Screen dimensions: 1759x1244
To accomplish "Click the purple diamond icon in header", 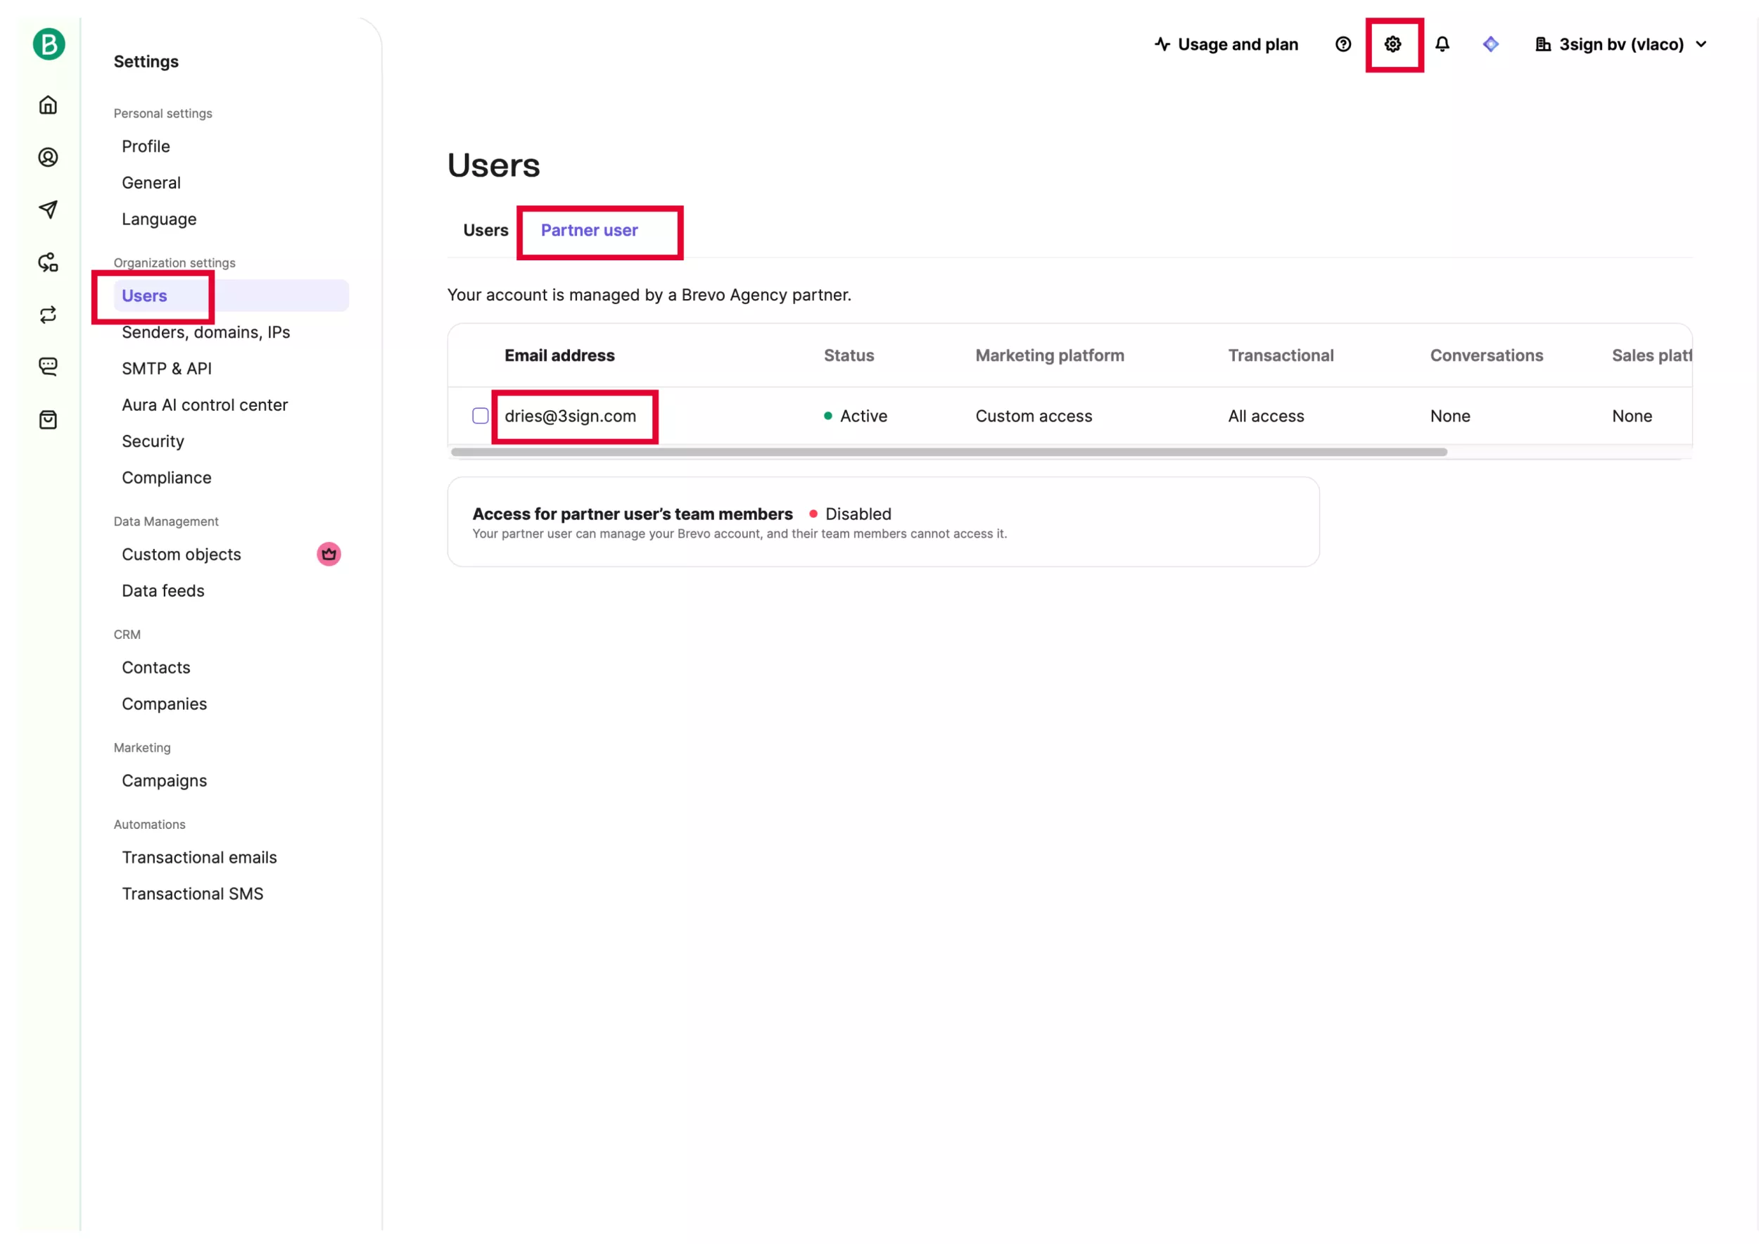I will tap(1490, 44).
